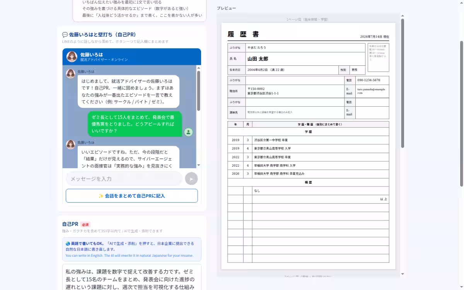Click Sato Iroha's avatar next to second reply
This screenshot has width=464, height=290.
(x=70, y=145)
